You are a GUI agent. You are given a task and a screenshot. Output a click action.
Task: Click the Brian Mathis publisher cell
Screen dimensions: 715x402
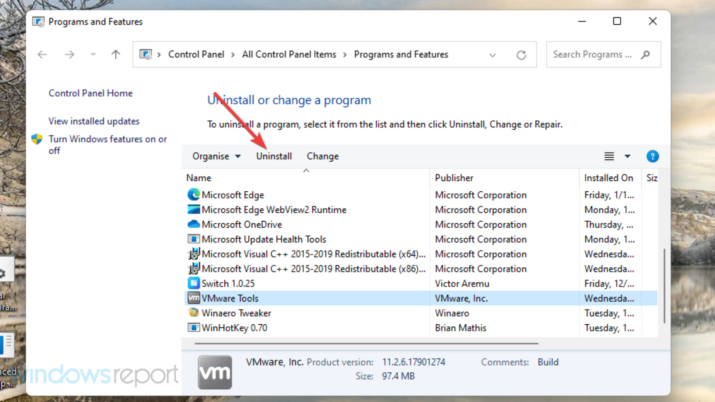click(x=461, y=328)
